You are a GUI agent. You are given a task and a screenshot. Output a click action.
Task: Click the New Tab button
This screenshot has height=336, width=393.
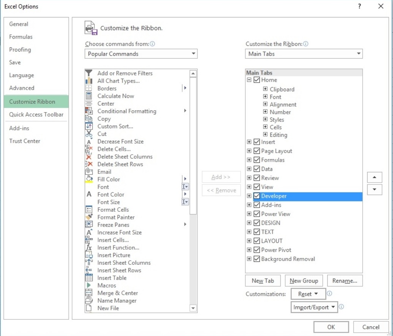(x=263, y=280)
